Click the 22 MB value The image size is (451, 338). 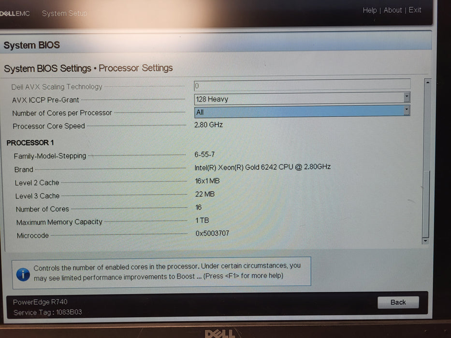(x=205, y=194)
